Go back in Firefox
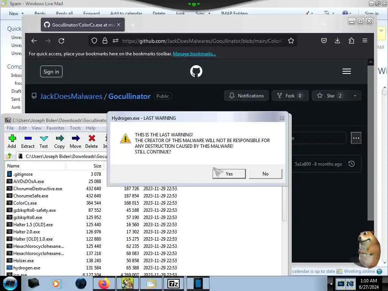388x291 pixels. [34, 41]
